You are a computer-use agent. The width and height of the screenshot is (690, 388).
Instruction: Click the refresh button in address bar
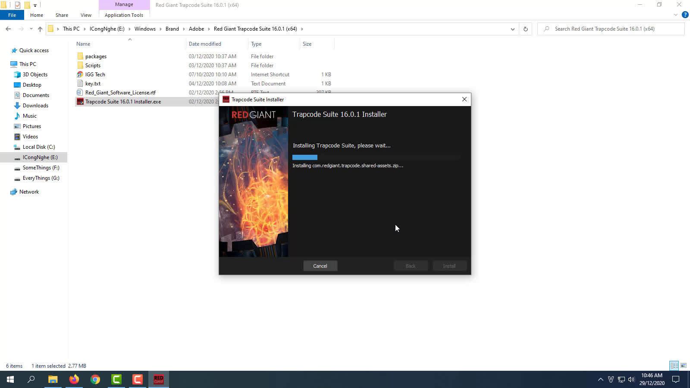tap(525, 29)
